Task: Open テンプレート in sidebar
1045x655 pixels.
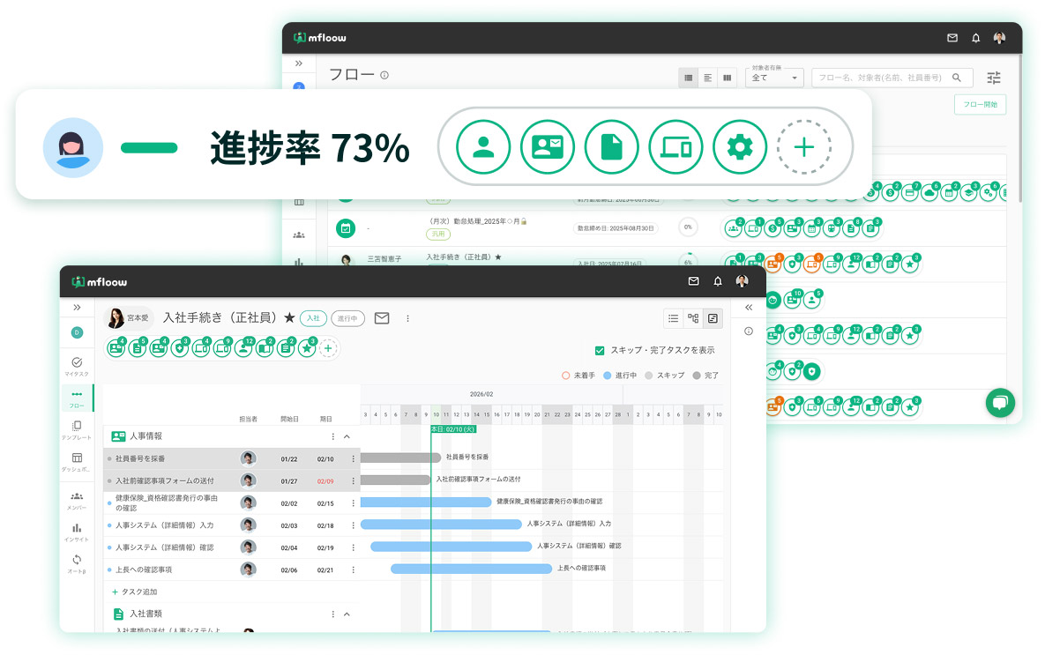Action: click(x=77, y=430)
